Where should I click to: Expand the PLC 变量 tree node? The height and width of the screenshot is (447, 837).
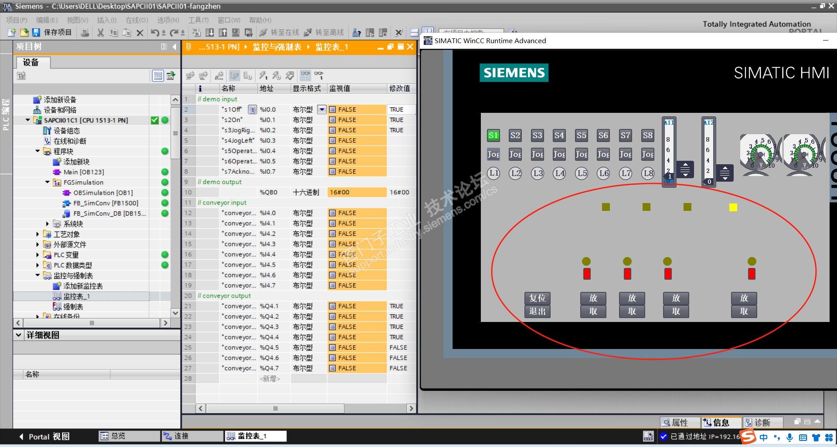coord(37,255)
